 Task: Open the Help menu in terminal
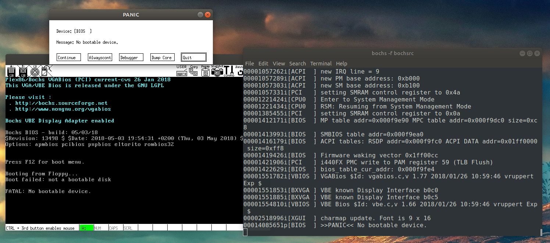coord(342,64)
